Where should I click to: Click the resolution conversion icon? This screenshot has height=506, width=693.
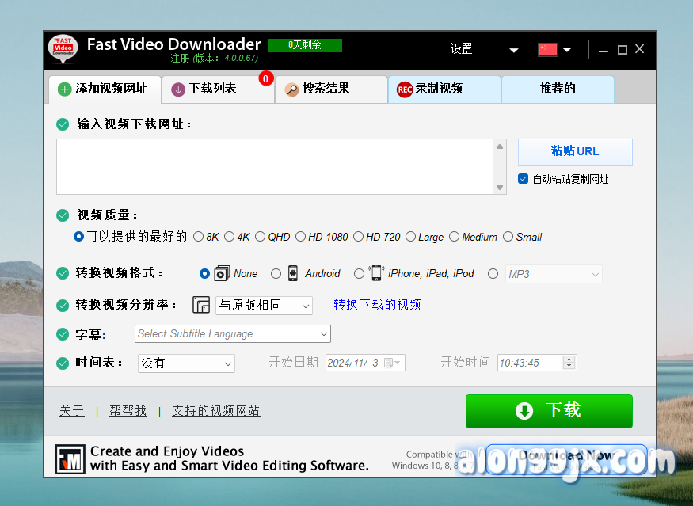tap(201, 305)
